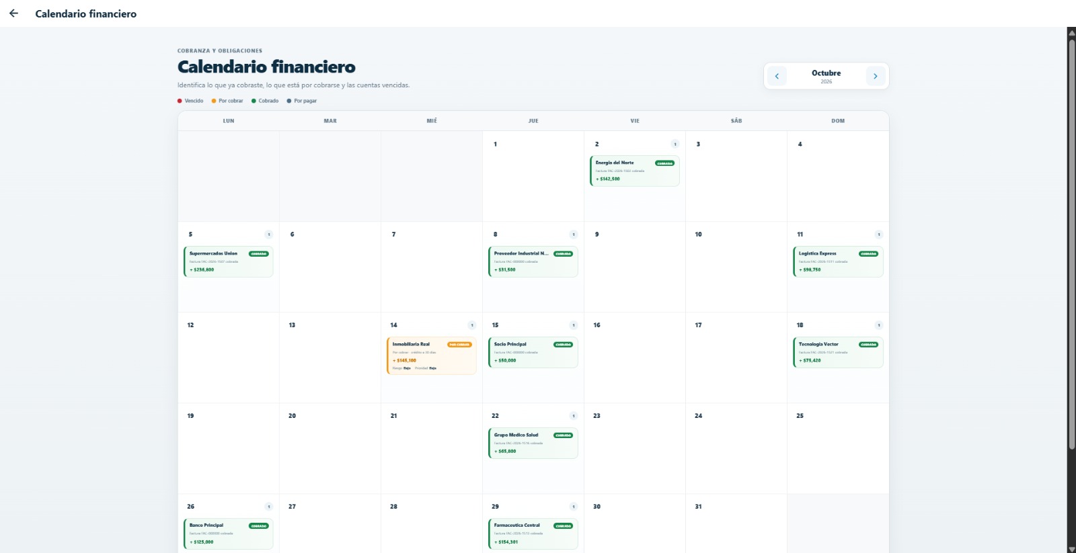This screenshot has height=553, width=1076.
Task: Open the Farmaceutica Central card on day 29
Action: click(533, 534)
